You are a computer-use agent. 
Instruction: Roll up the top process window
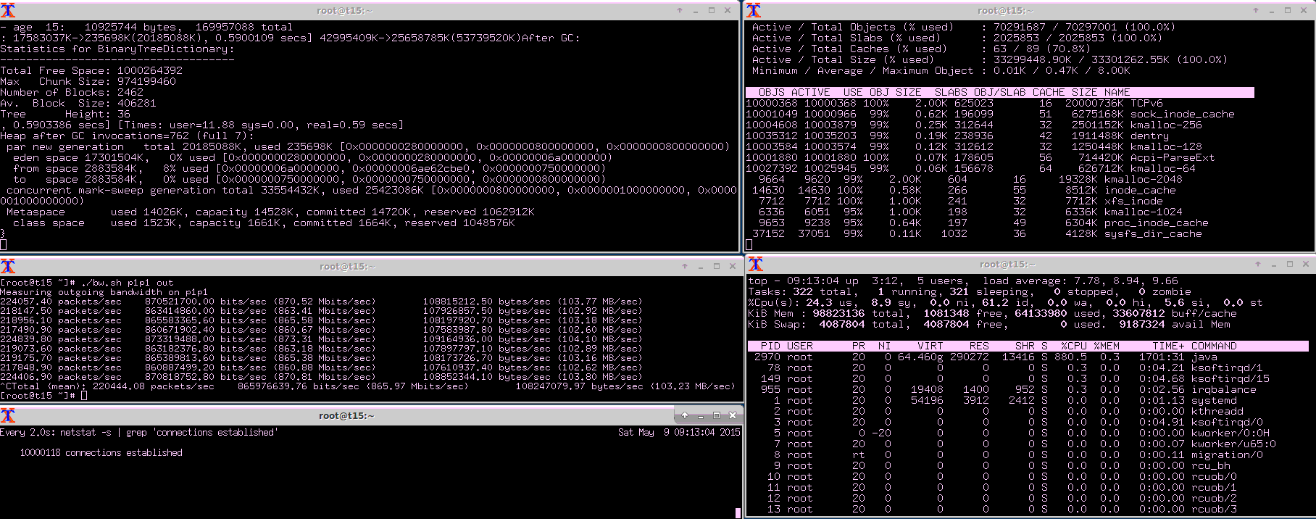pyautogui.click(x=1258, y=264)
